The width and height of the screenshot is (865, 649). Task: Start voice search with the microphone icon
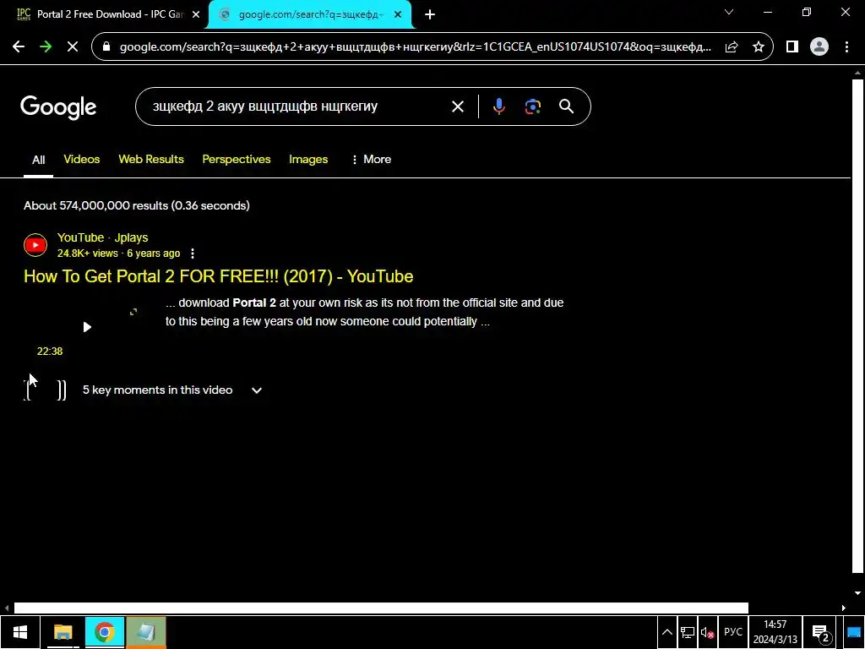click(x=498, y=106)
